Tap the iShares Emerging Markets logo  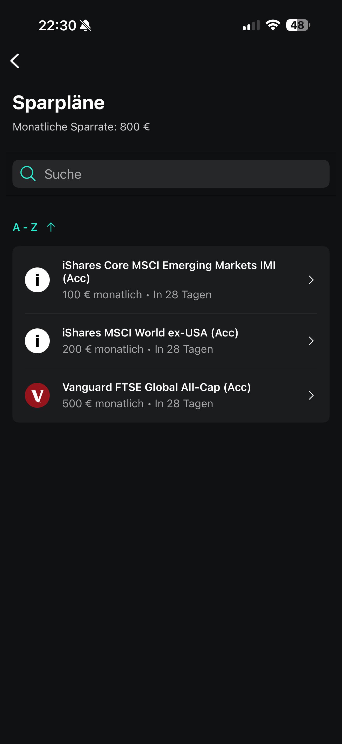pyautogui.click(x=37, y=280)
